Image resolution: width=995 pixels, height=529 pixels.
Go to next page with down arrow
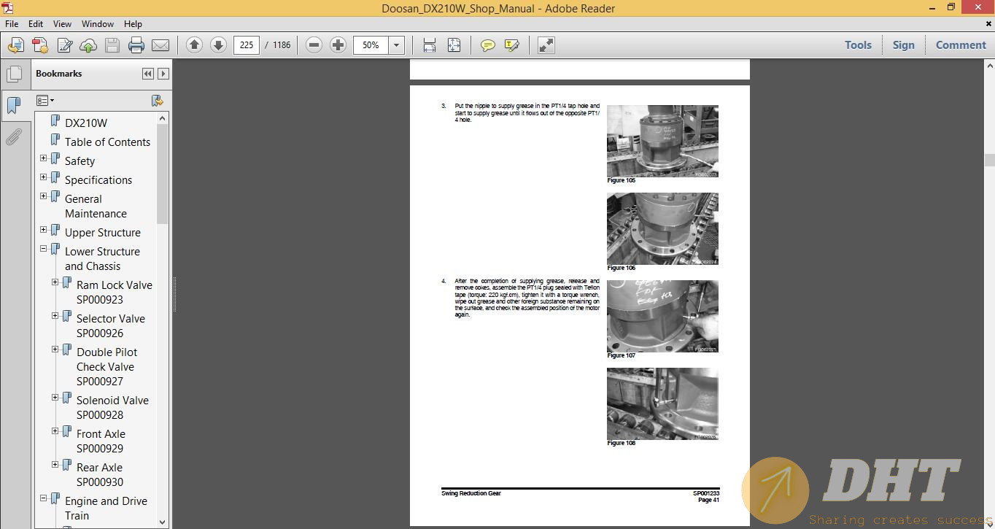[218, 45]
